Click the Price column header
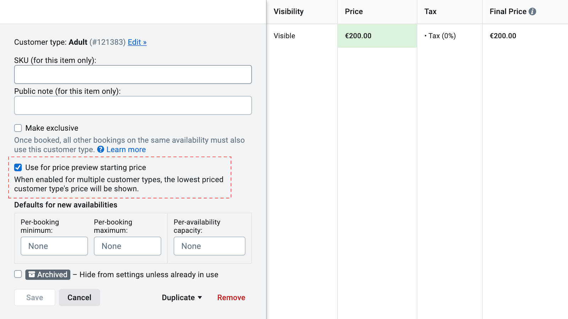The image size is (568, 319). (354, 12)
